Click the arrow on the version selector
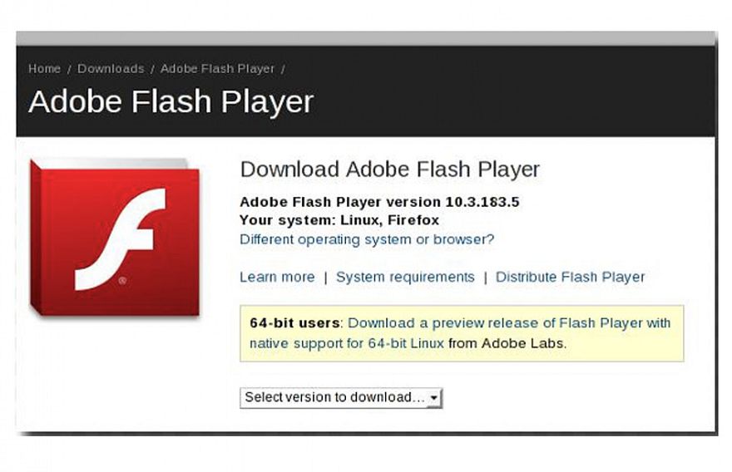The image size is (732, 472). [x=434, y=398]
